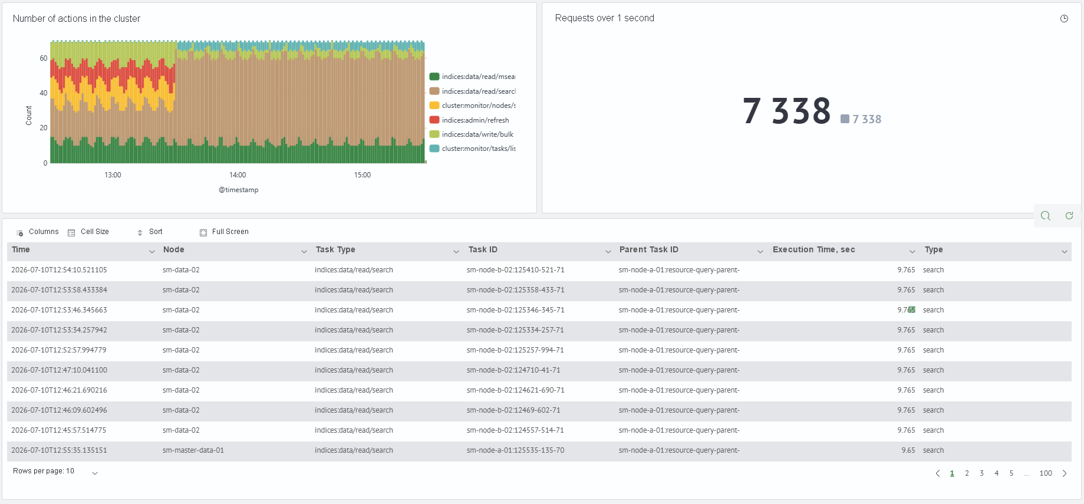Click the execution time value 9.65
The height and width of the screenshot is (504, 1084).
(908, 450)
